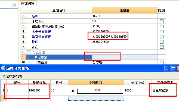Click the 长度 cell 1800
179x102 pixels.
tap(138, 90)
